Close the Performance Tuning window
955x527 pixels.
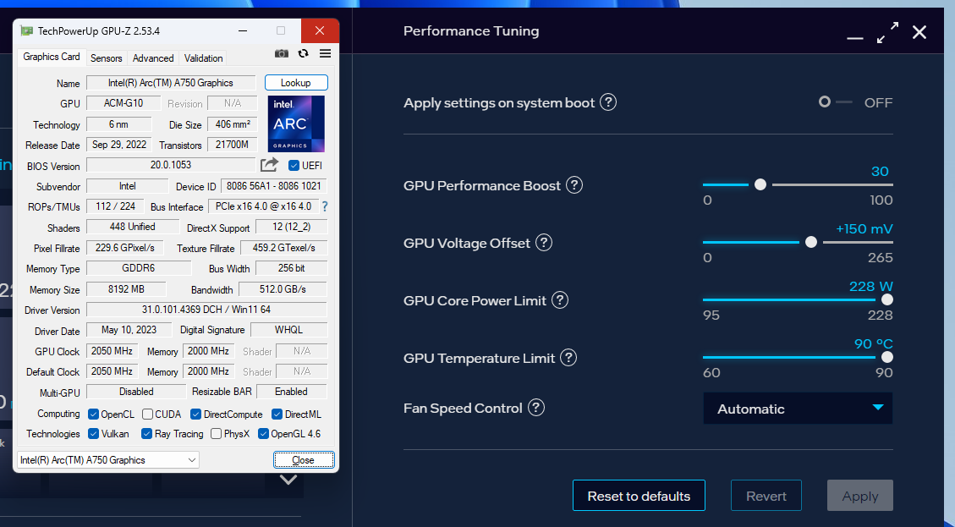click(919, 32)
